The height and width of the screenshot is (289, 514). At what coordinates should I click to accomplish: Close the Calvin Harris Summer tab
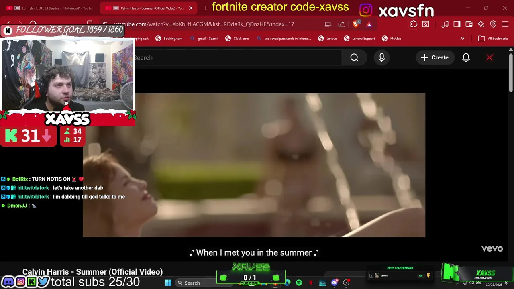pyautogui.click(x=191, y=8)
